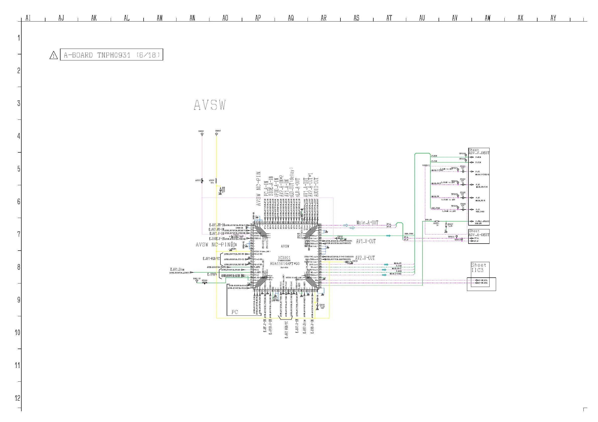Click the row 7 marker on ruler

(19, 234)
